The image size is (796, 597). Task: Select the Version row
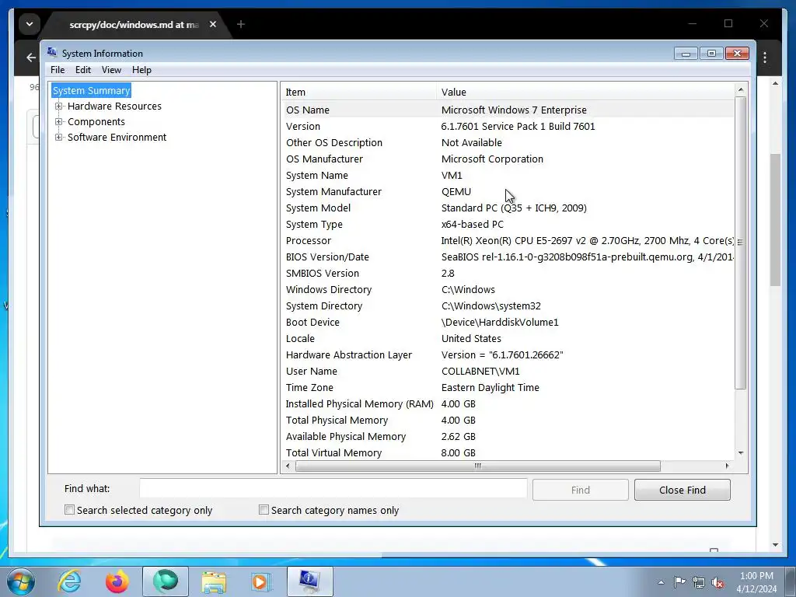tap(508, 127)
